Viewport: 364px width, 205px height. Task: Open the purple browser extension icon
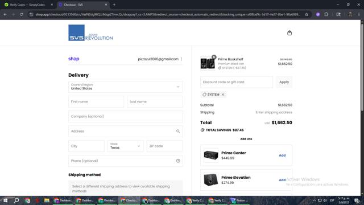coord(318,14)
